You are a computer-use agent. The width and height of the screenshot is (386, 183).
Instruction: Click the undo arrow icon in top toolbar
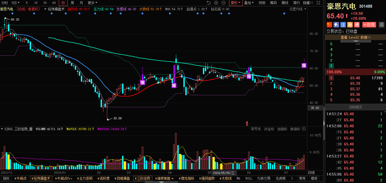[x=209, y=3]
